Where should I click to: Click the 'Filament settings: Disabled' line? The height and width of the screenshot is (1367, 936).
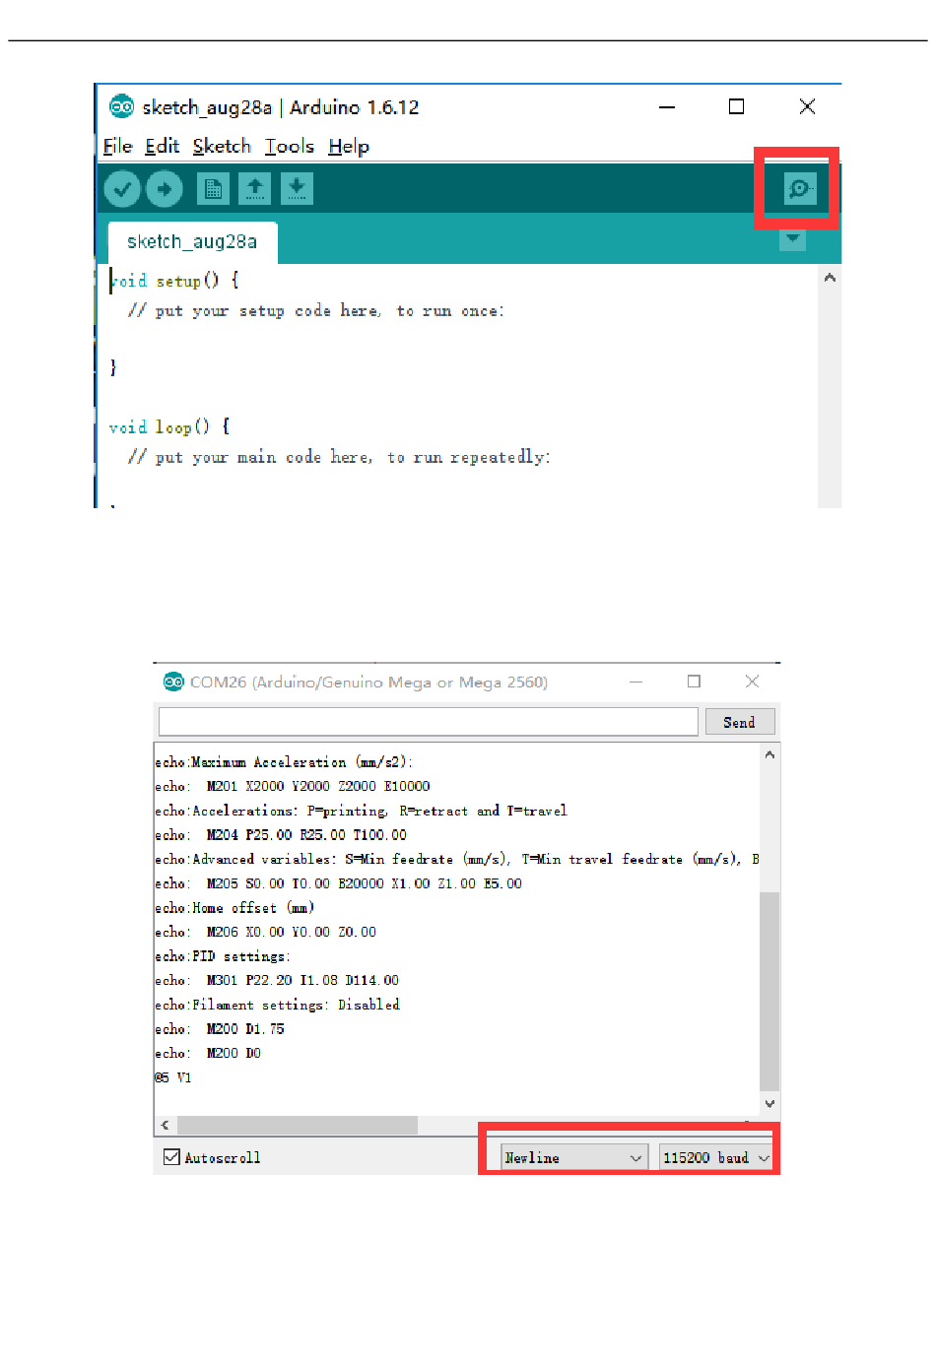pyautogui.click(x=277, y=1005)
